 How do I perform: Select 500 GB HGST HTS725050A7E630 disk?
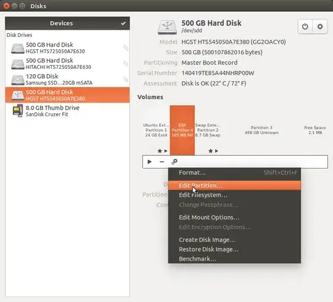click(68, 48)
